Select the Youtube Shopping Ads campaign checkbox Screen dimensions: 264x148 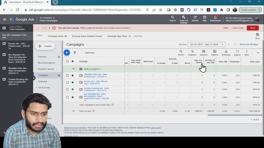tap(67, 89)
